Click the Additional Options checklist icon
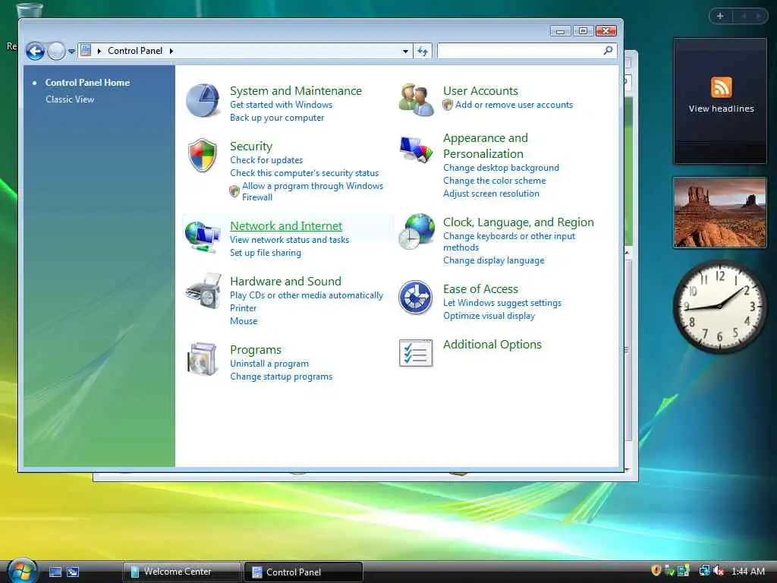 [x=416, y=353]
